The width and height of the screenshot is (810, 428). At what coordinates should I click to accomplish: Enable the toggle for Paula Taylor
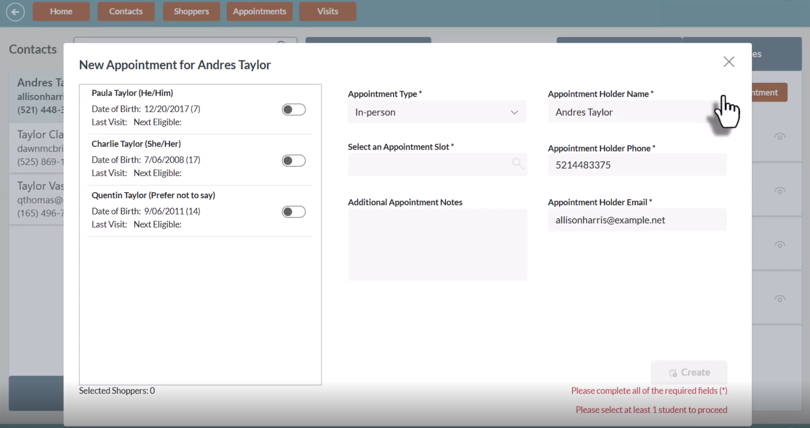(294, 109)
